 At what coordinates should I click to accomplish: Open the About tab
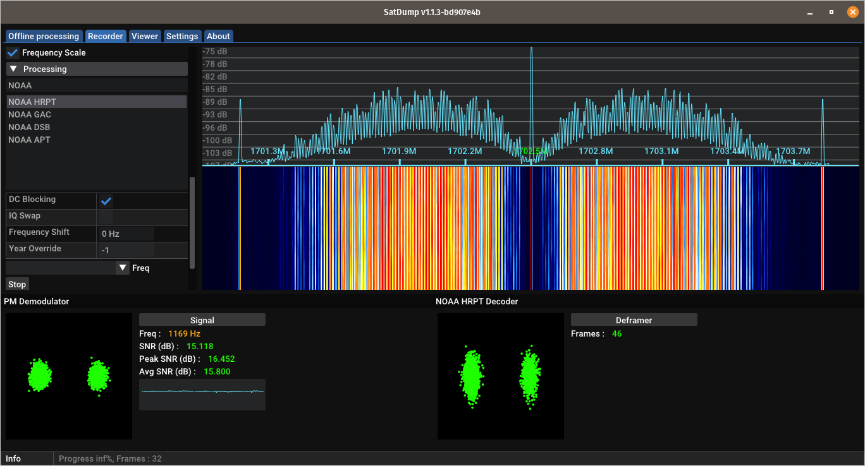[x=219, y=36]
